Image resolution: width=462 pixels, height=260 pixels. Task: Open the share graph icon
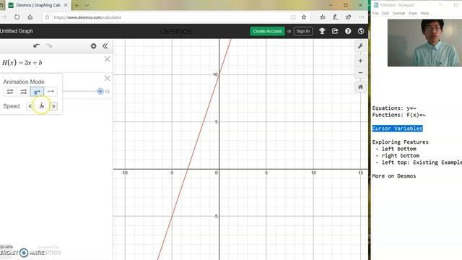pyautogui.click(x=335, y=31)
